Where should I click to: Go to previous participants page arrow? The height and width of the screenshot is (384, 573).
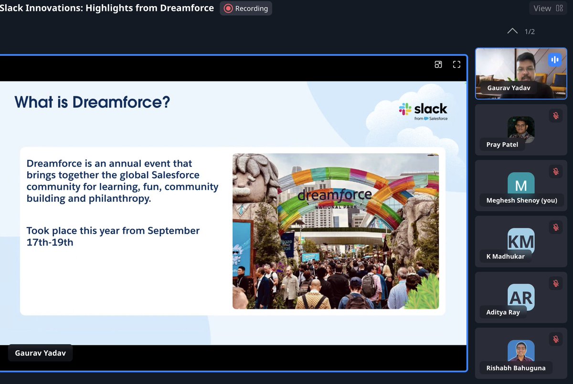(512, 31)
